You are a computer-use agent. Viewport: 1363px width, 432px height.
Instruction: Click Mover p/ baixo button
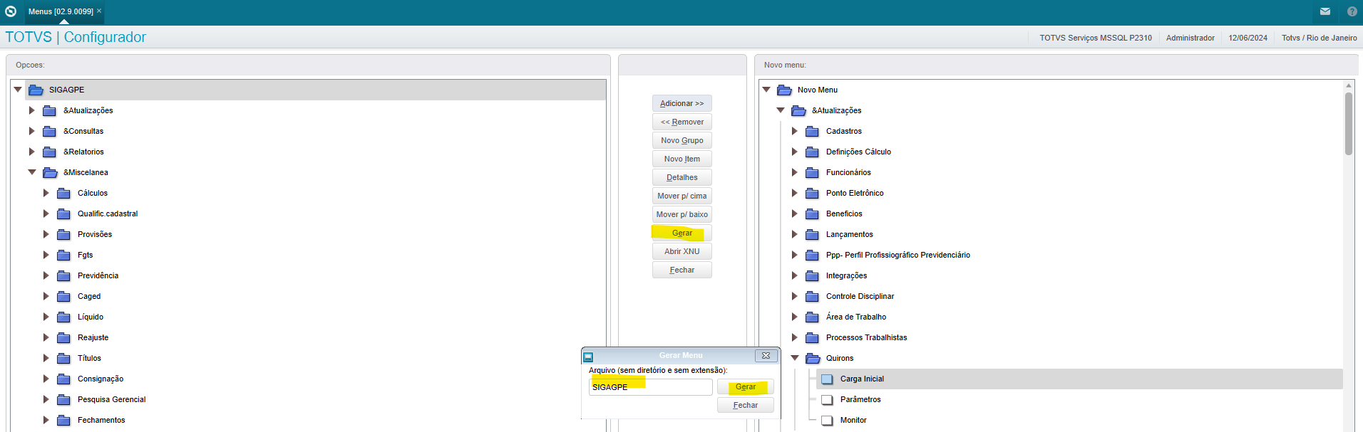682,214
